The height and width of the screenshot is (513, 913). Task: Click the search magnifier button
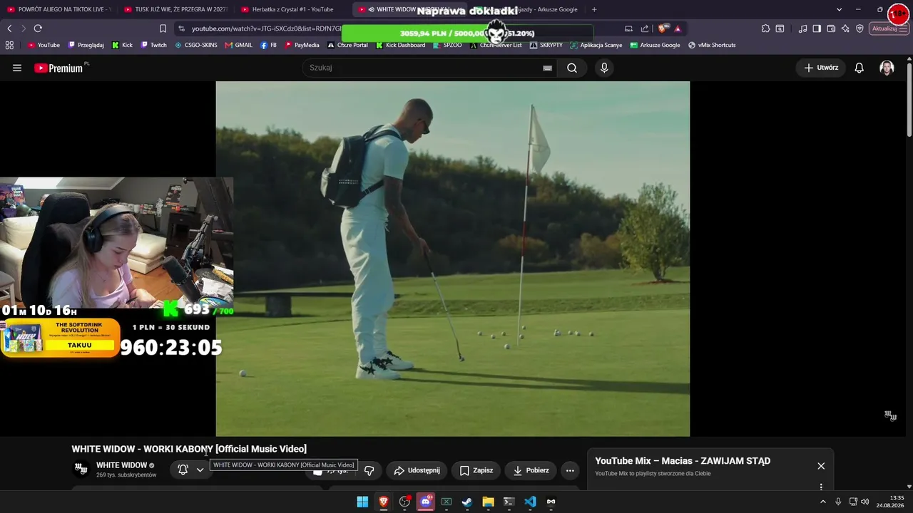[x=572, y=68]
